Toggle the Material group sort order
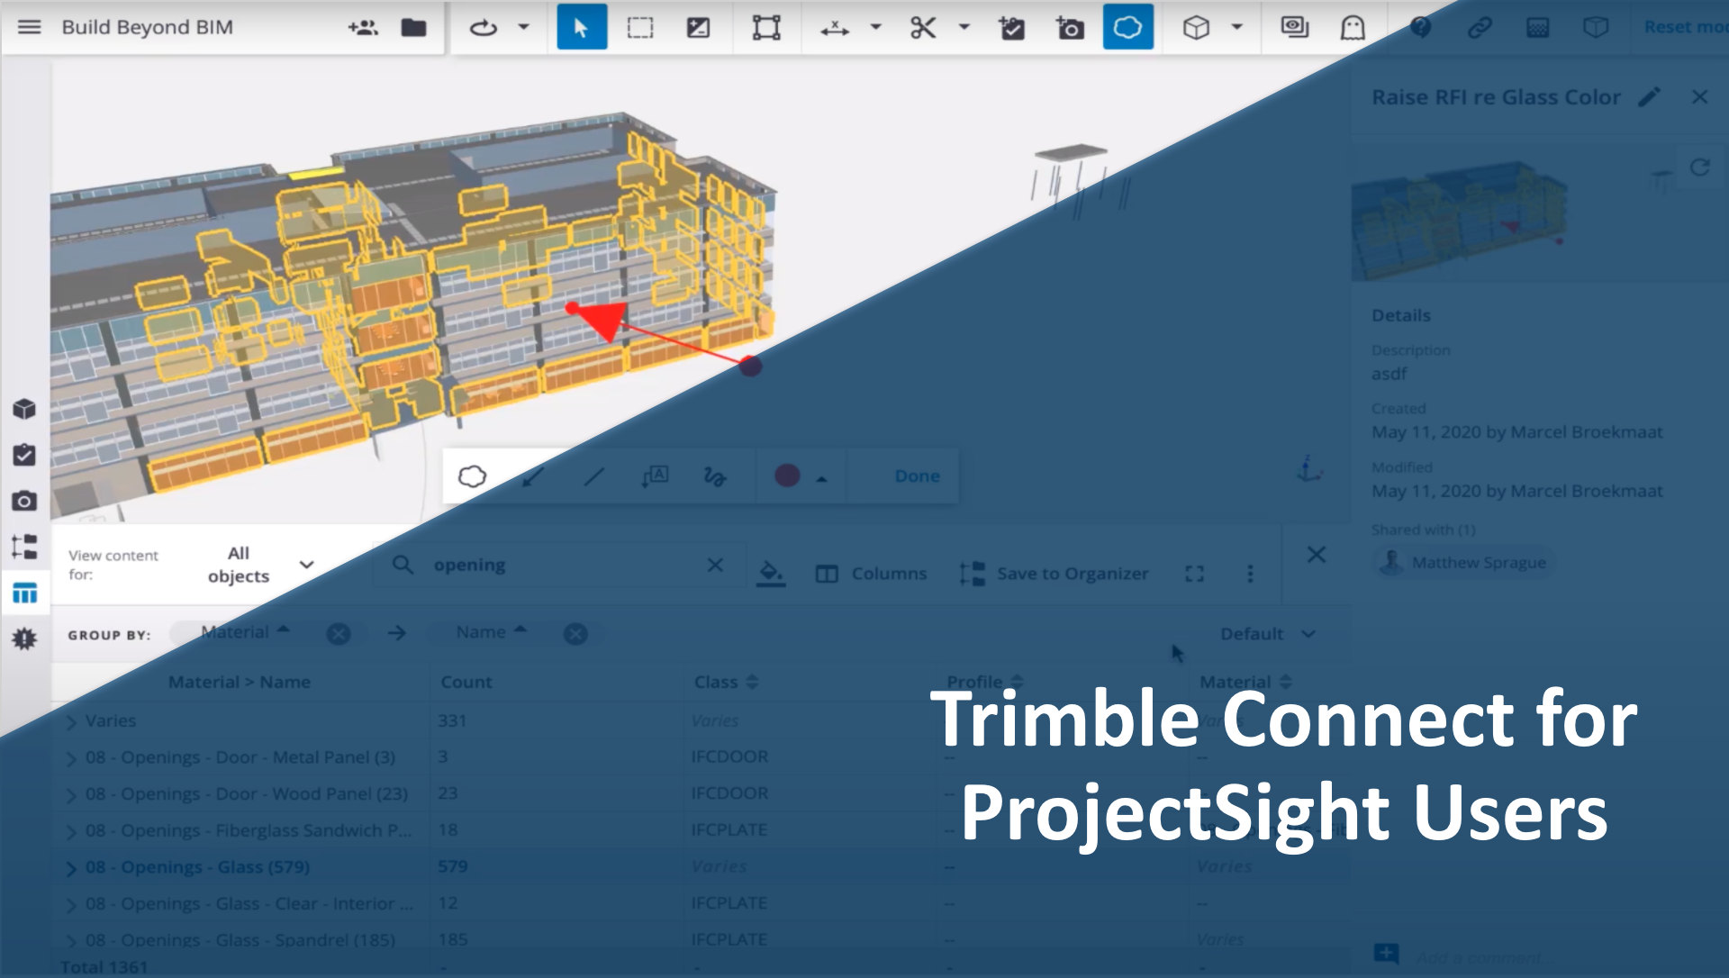 (x=284, y=630)
